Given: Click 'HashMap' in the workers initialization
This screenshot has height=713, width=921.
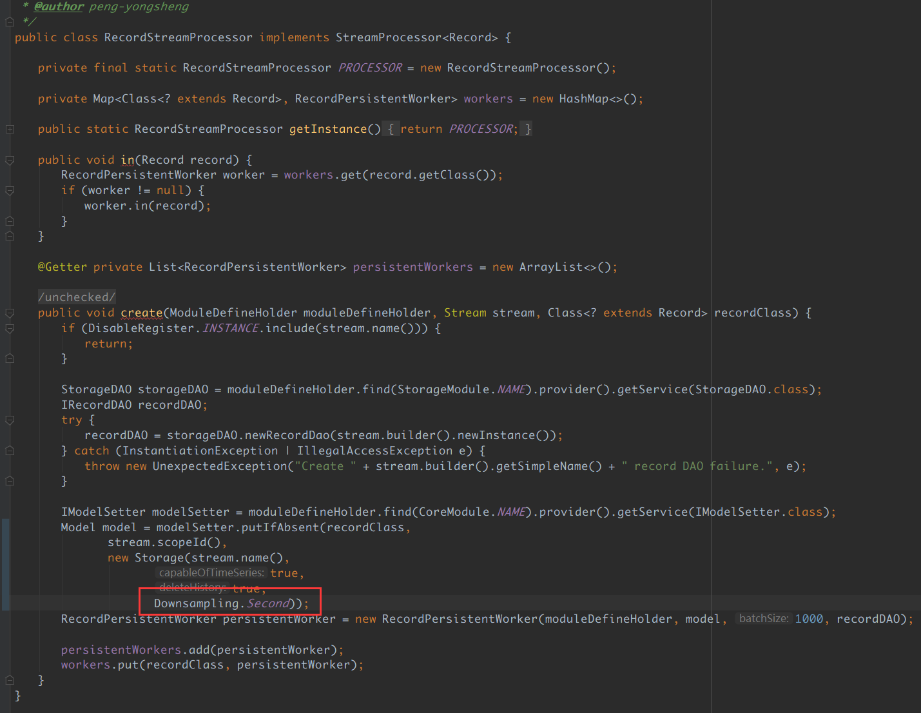Looking at the screenshot, I should pyautogui.click(x=584, y=99).
